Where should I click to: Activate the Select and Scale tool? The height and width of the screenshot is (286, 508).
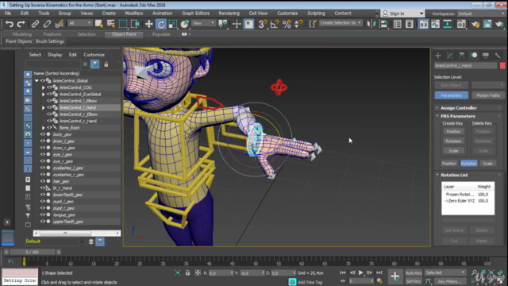point(173,24)
